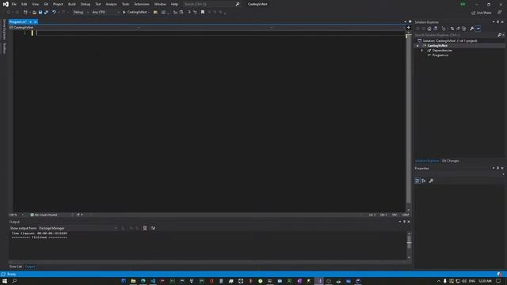This screenshot has width=507, height=285.
Task: Open the CastingVsNot navigation dropdown in the editor
Action: pyautogui.click(x=75, y=28)
